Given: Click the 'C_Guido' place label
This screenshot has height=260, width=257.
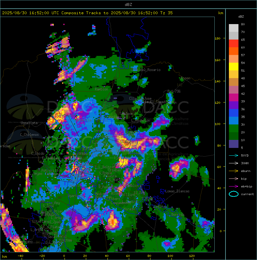Looking at the screenshot, I should (x=38, y=153).
